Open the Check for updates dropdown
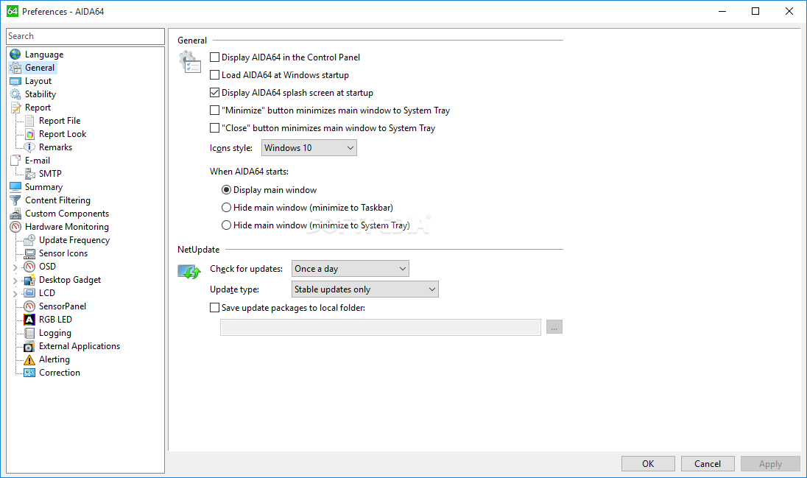The height and width of the screenshot is (478, 807). tap(350, 268)
